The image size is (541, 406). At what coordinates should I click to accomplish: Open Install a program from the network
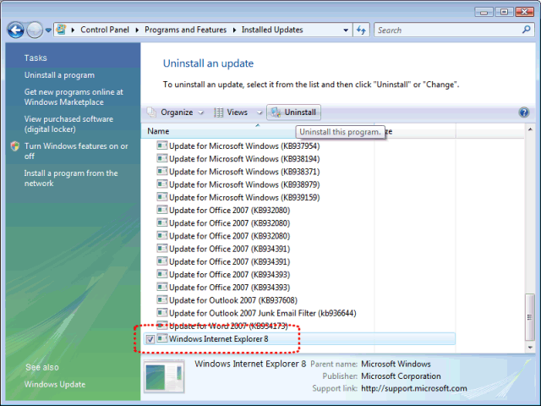(71, 178)
